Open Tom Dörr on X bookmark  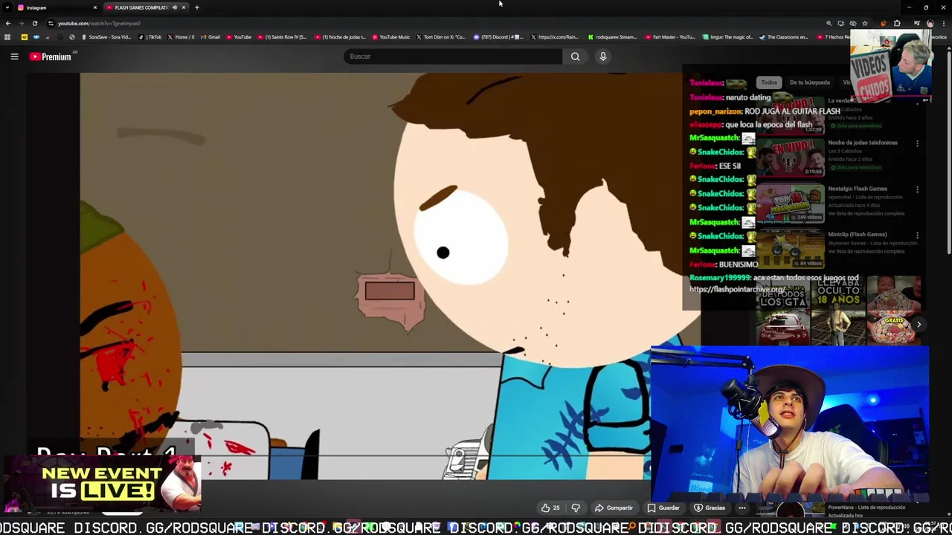440,37
